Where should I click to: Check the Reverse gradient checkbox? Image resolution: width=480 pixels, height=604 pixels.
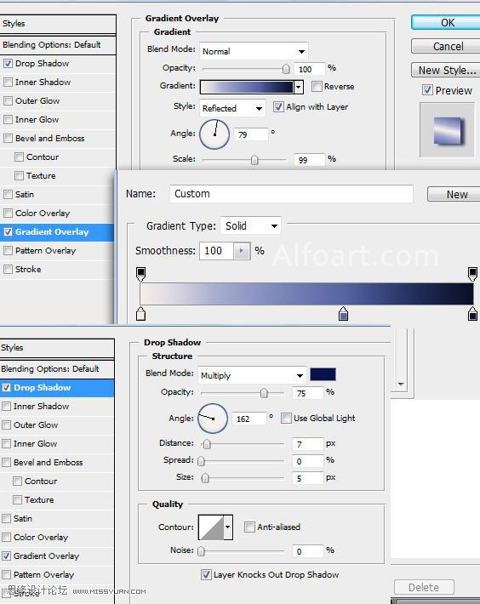point(317,86)
